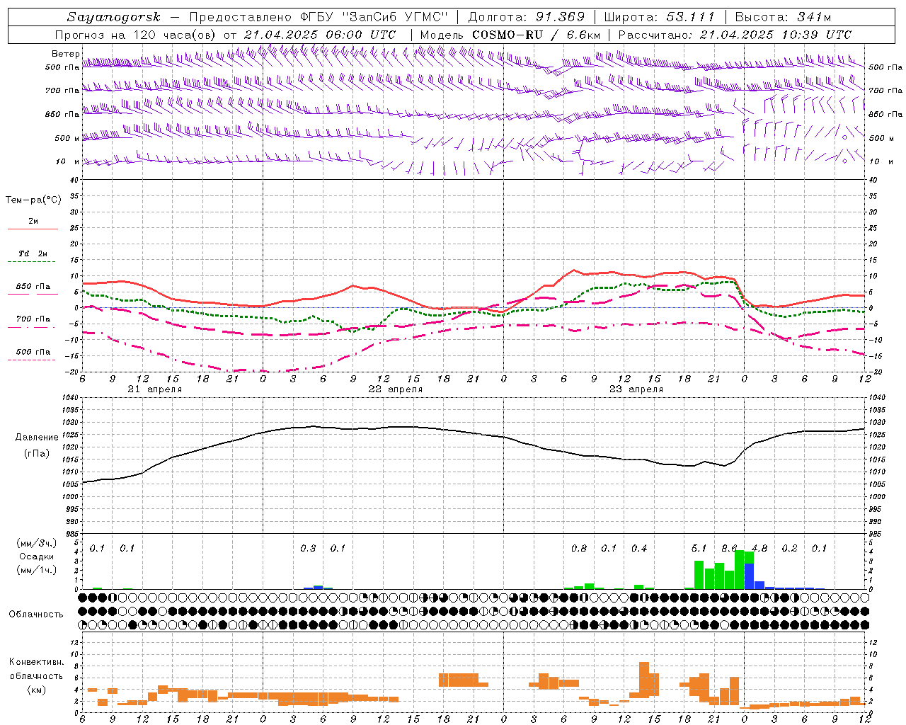Click the 8.6 precipitation total value
The height and width of the screenshot is (725, 906).
(x=729, y=548)
